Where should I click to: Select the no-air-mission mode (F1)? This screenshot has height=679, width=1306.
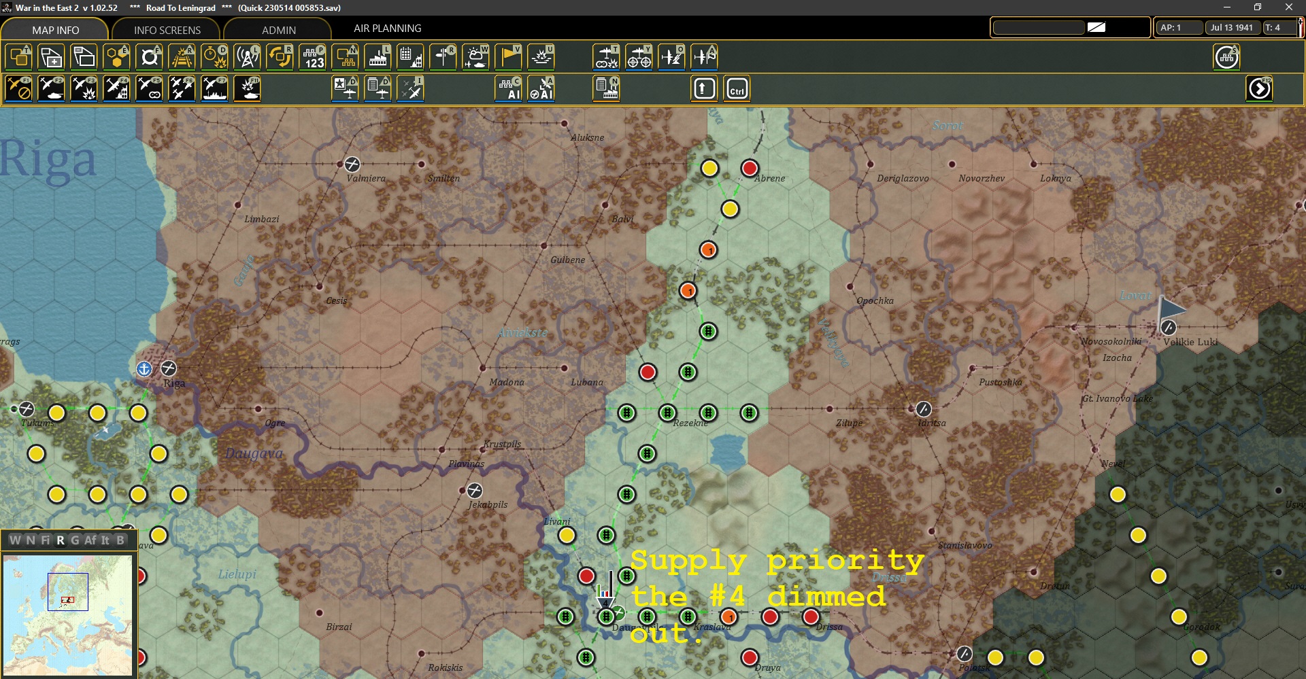pos(18,88)
